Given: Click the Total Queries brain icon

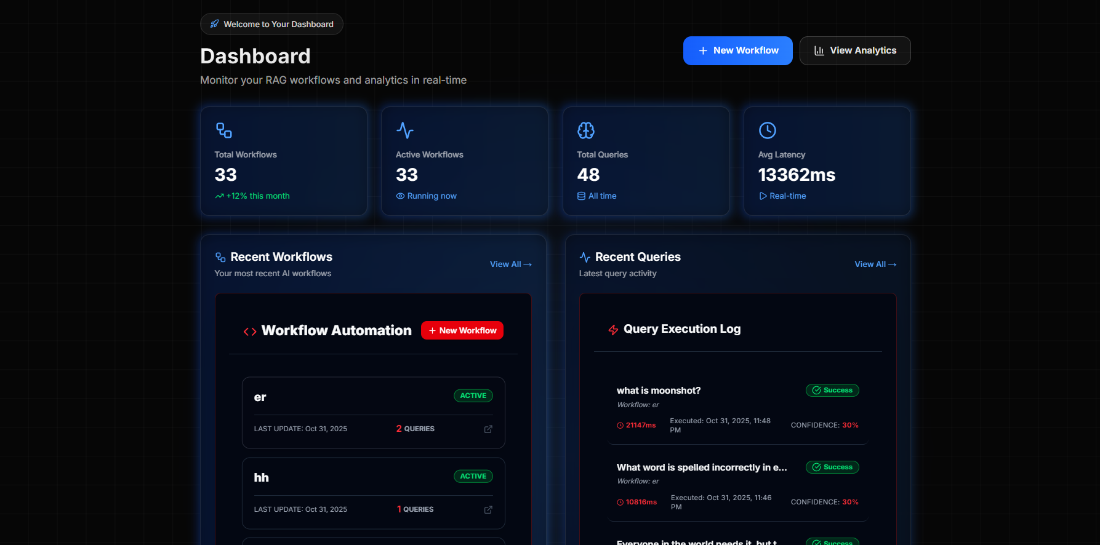Looking at the screenshot, I should pos(586,130).
